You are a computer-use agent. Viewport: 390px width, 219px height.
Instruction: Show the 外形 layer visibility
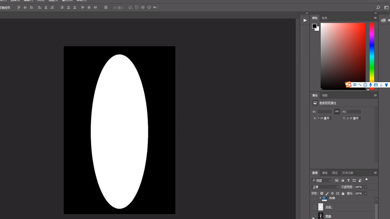coord(313,207)
